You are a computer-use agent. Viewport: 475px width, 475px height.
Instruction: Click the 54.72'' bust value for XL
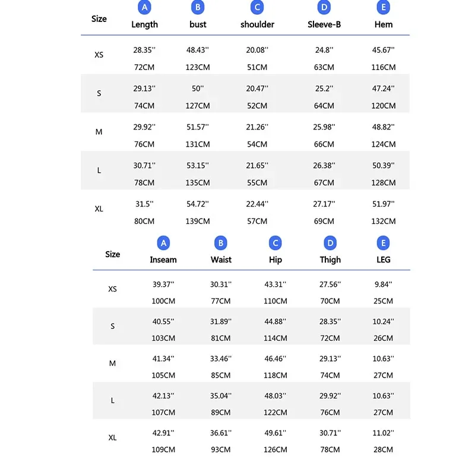(198, 204)
